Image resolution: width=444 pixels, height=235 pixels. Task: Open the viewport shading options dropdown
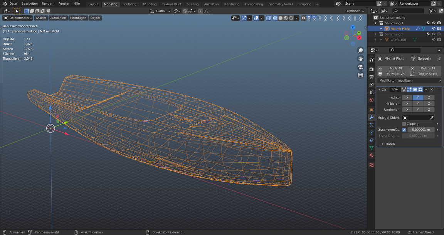tap(296, 18)
